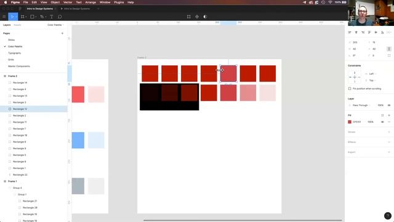This screenshot has width=394, height=222.
Task: Select the Rectangle shape tool
Action: click(32, 17)
